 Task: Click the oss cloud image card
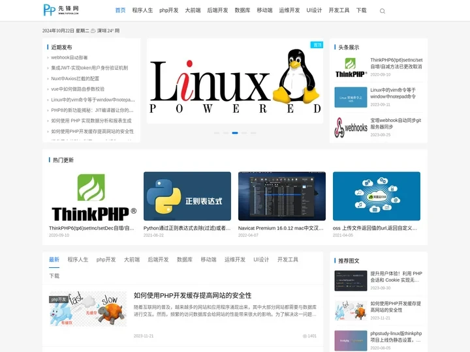[x=377, y=196]
